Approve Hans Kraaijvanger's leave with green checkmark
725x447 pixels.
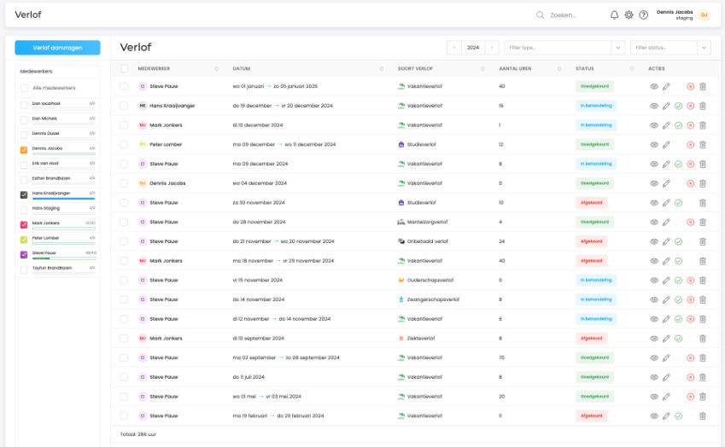click(678, 106)
